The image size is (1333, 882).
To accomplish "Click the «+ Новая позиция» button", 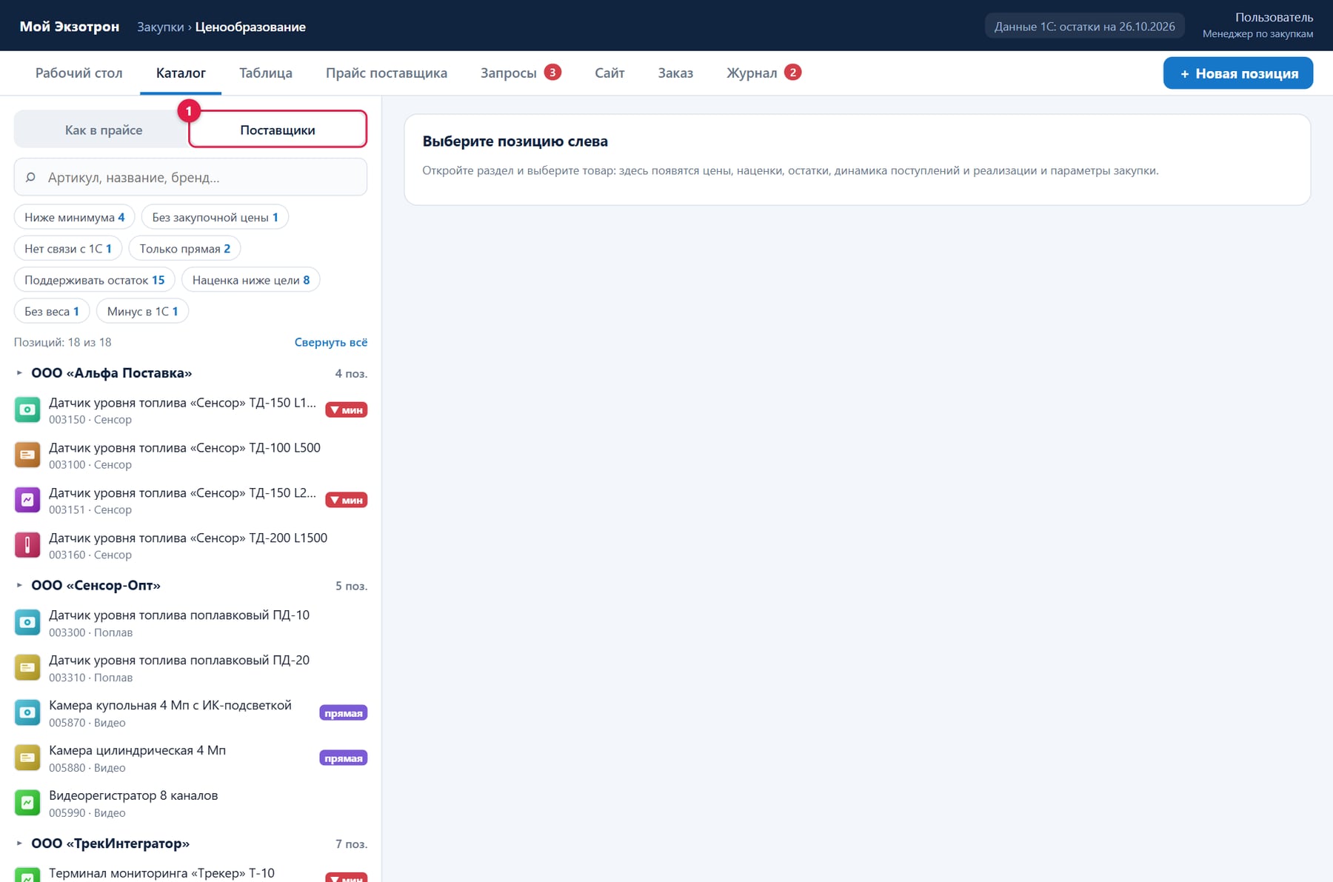I will pos(1238,73).
